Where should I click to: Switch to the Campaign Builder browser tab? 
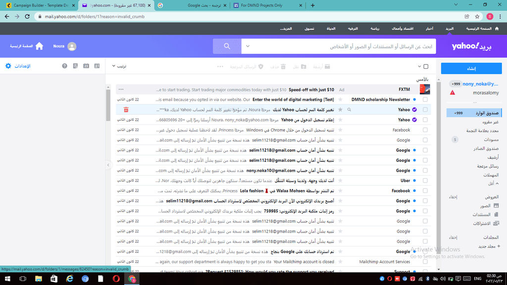coord(41,5)
